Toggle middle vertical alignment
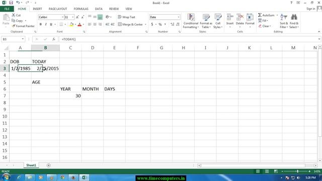This screenshot has height=181, width=322. click(x=95, y=17)
